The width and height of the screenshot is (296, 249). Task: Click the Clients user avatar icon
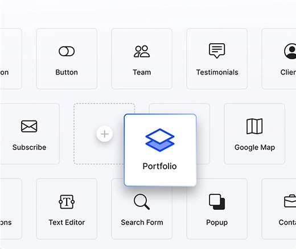(x=290, y=51)
